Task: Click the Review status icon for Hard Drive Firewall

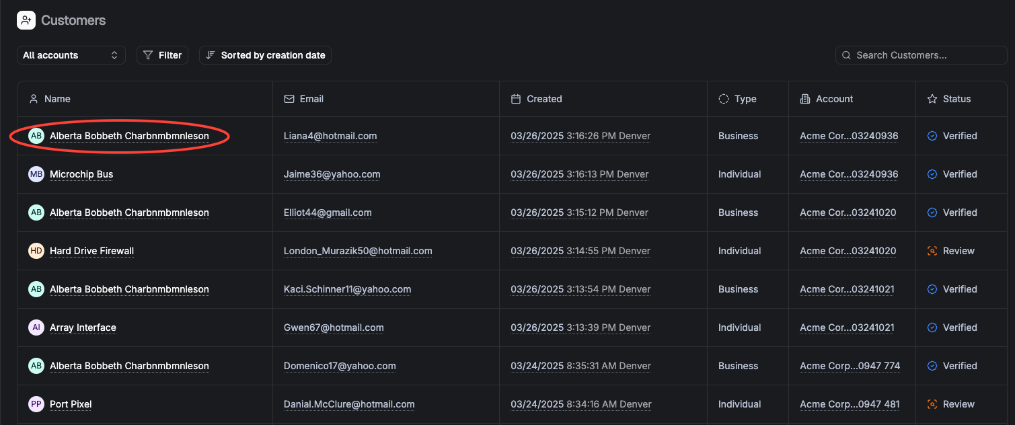Action: 932,250
